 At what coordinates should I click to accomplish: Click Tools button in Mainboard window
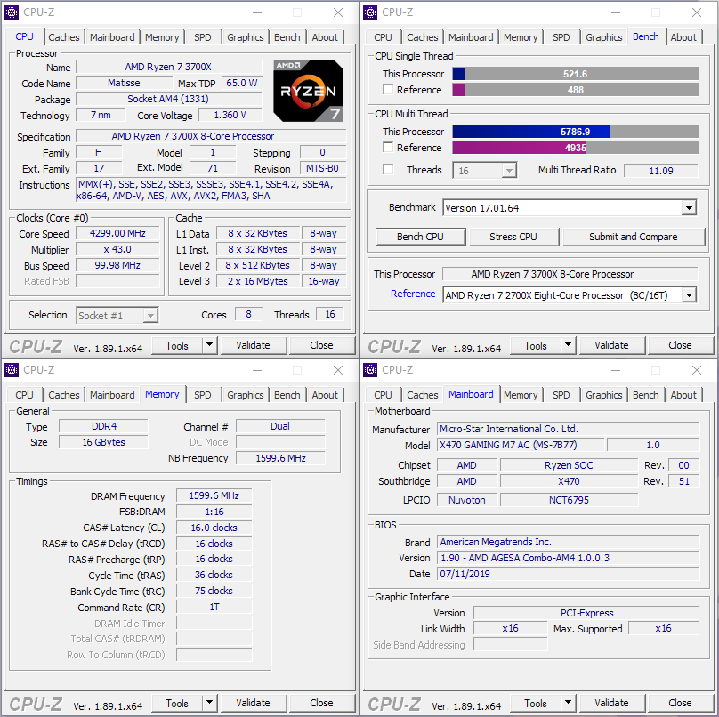click(x=536, y=703)
